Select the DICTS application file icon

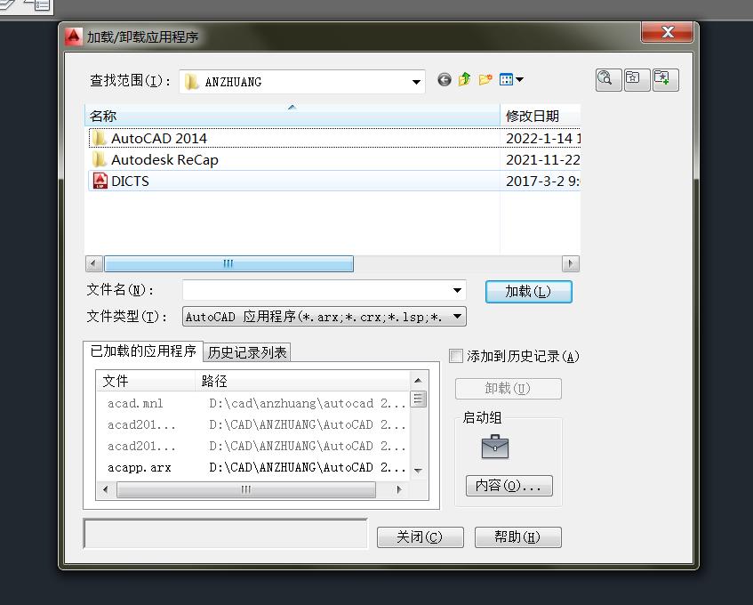tap(100, 180)
